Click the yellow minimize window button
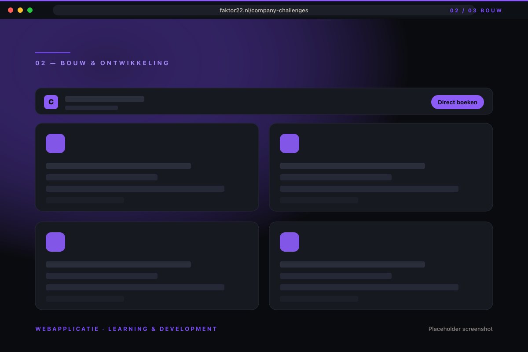Screen dimensions: 528x352 click(x=20, y=10)
